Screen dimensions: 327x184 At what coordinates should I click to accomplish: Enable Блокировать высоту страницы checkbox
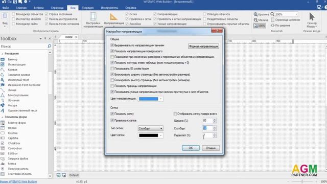pyautogui.click(x=112, y=80)
